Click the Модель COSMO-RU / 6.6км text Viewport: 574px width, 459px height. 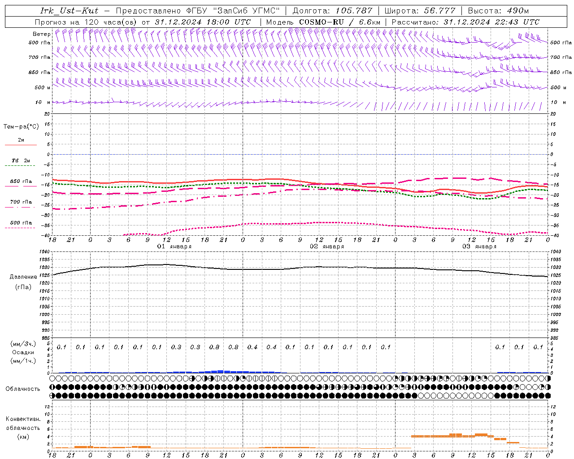tap(323, 22)
